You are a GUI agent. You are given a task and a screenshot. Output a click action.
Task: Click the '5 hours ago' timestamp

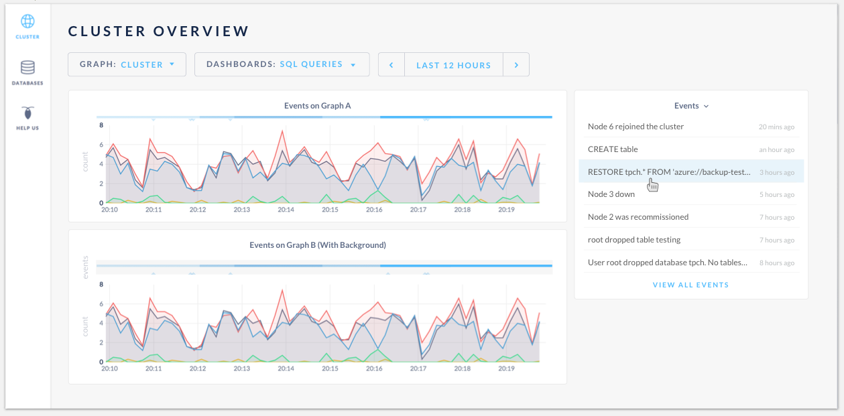pos(777,195)
